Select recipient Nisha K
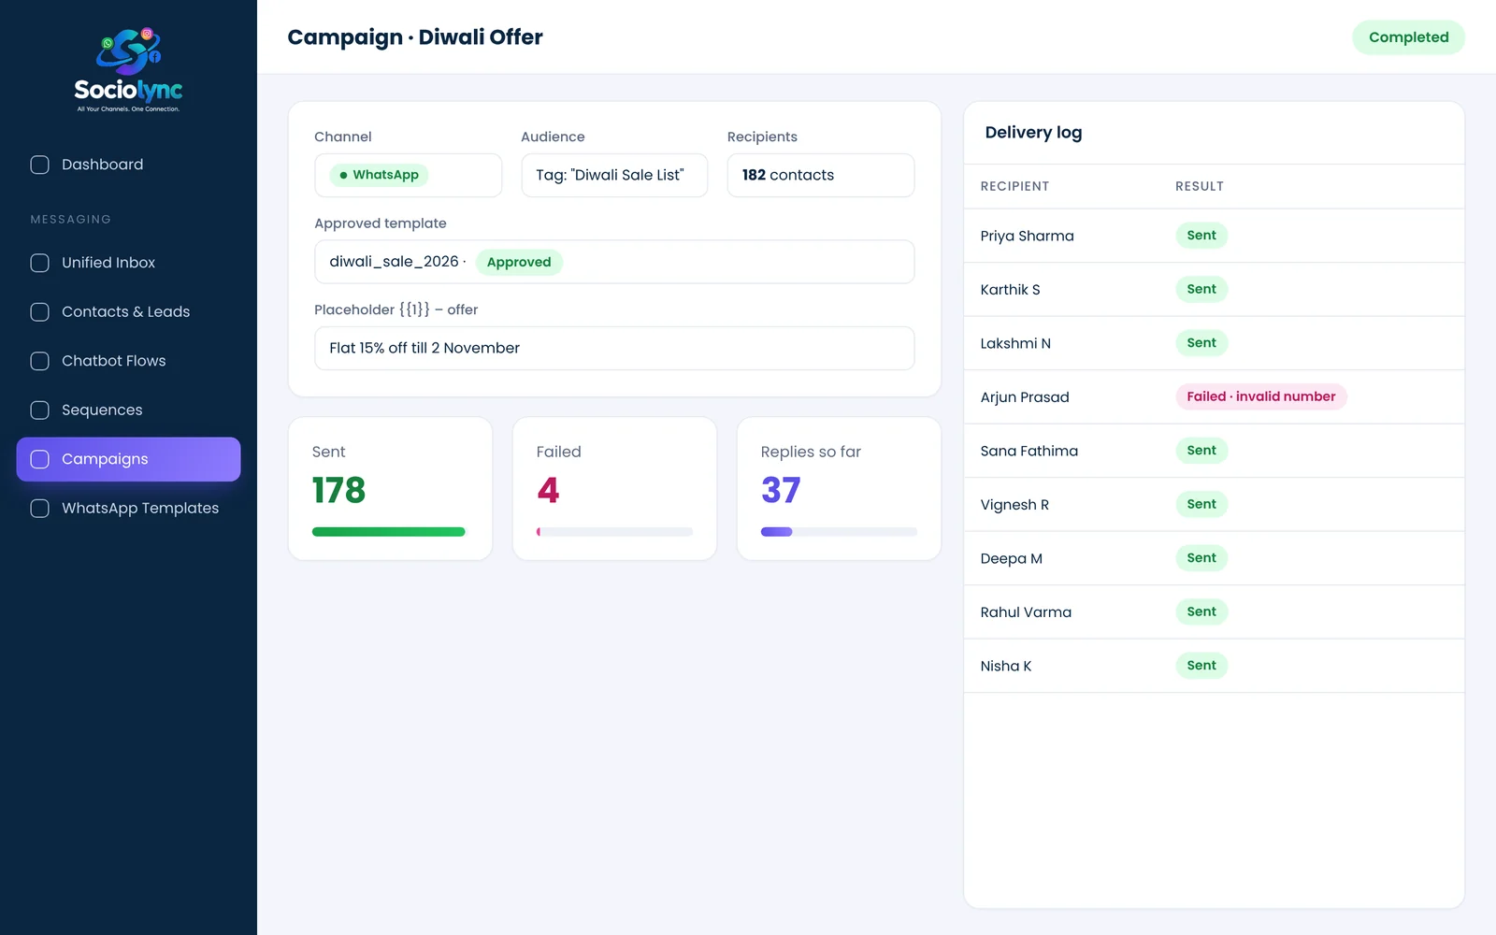The height and width of the screenshot is (935, 1496). (x=1006, y=666)
